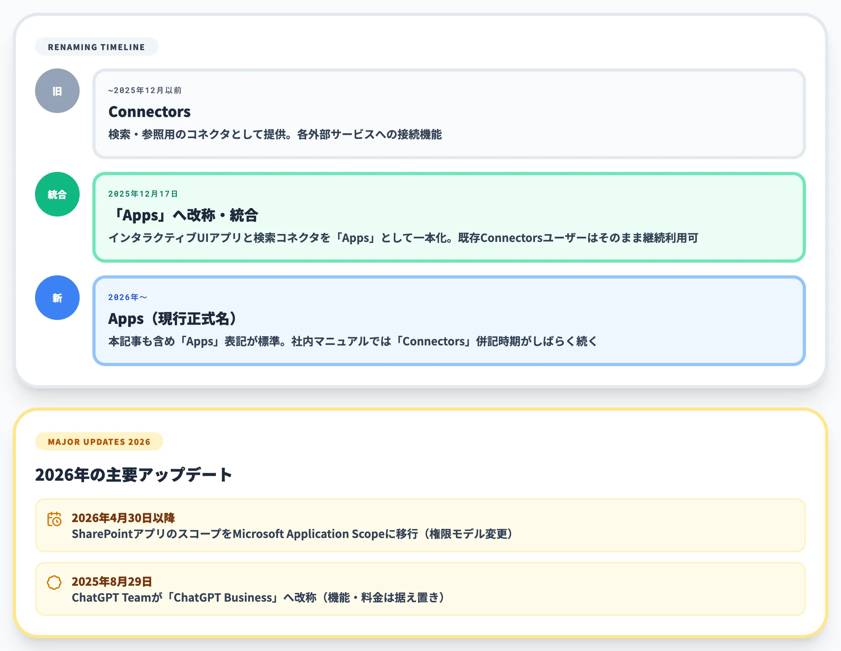The width and height of the screenshot is (841, 651).
Task: Click the date 2025年8月29日
Action: pos(112,581)
